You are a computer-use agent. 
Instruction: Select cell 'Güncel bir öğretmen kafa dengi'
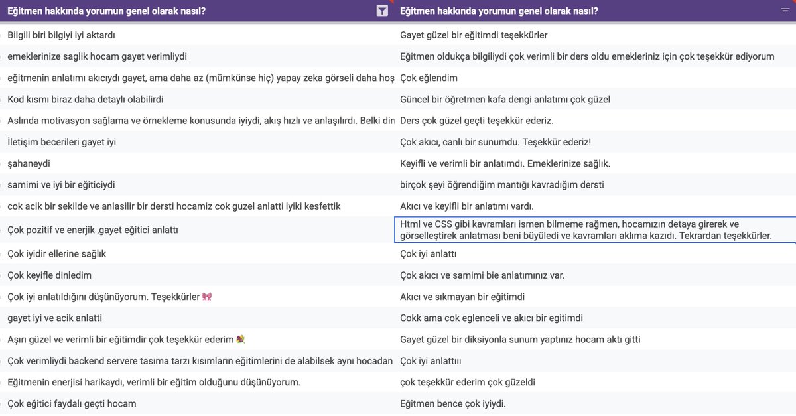point(595,99)
